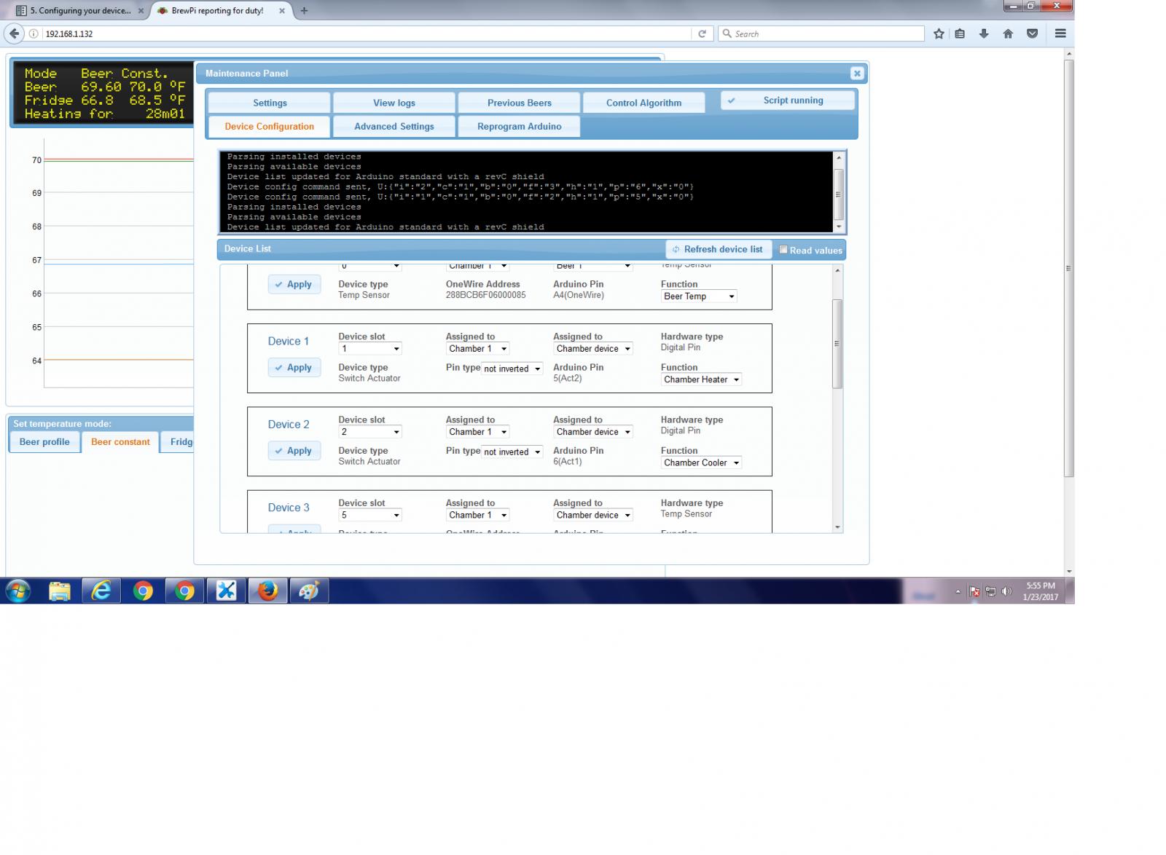Open Device 1 Pin type dropdown

pyautogui.click(x=512, y=369)
